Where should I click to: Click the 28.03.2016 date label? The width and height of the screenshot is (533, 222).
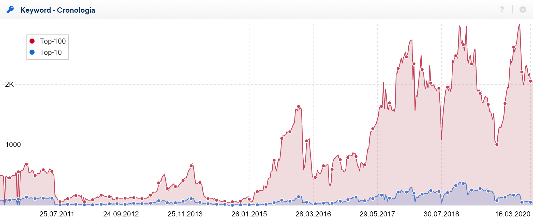(313, 214)
